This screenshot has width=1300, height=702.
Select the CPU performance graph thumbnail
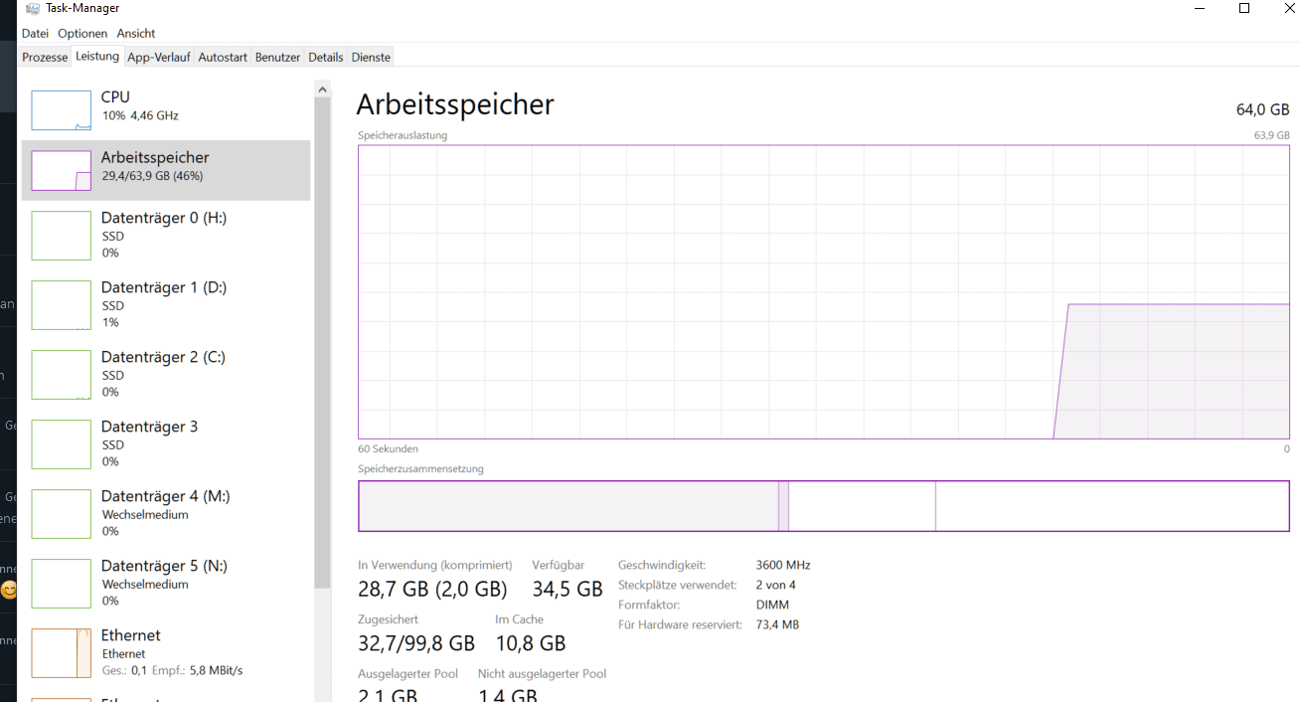tap(61, 110)
